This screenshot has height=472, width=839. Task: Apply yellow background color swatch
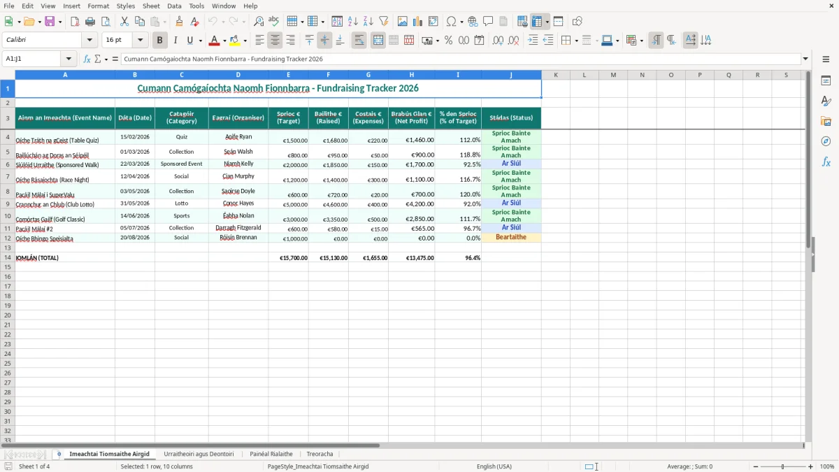(236, 41)
